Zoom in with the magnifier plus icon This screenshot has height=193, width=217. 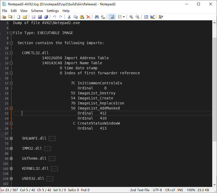[x=131, y=17]
